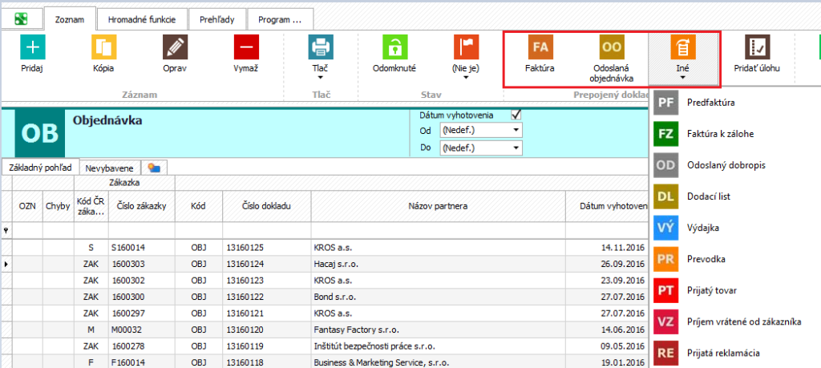
Task: Click the Kópia copy icon
Action: coord(103,47)
